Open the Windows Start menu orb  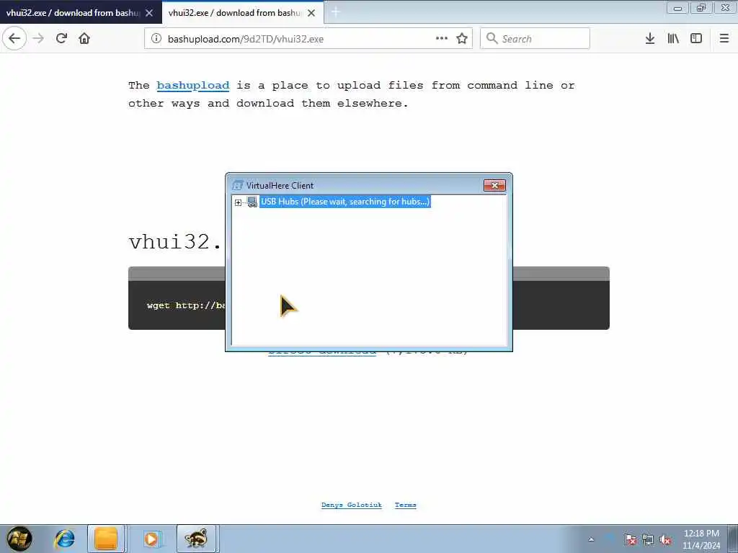19,539
